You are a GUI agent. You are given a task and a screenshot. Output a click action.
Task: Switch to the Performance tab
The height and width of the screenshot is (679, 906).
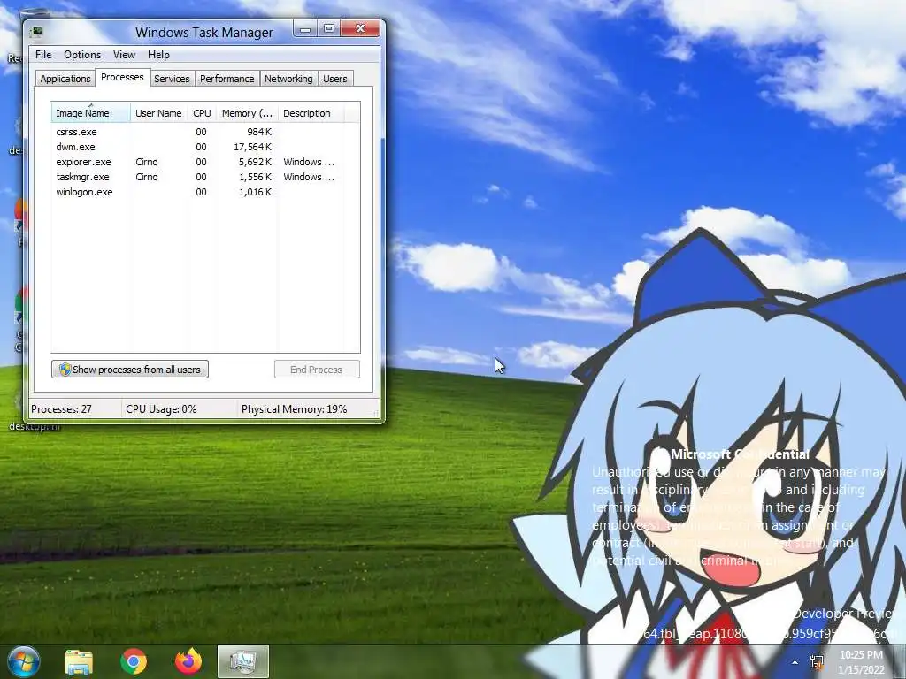pos(226,79)
